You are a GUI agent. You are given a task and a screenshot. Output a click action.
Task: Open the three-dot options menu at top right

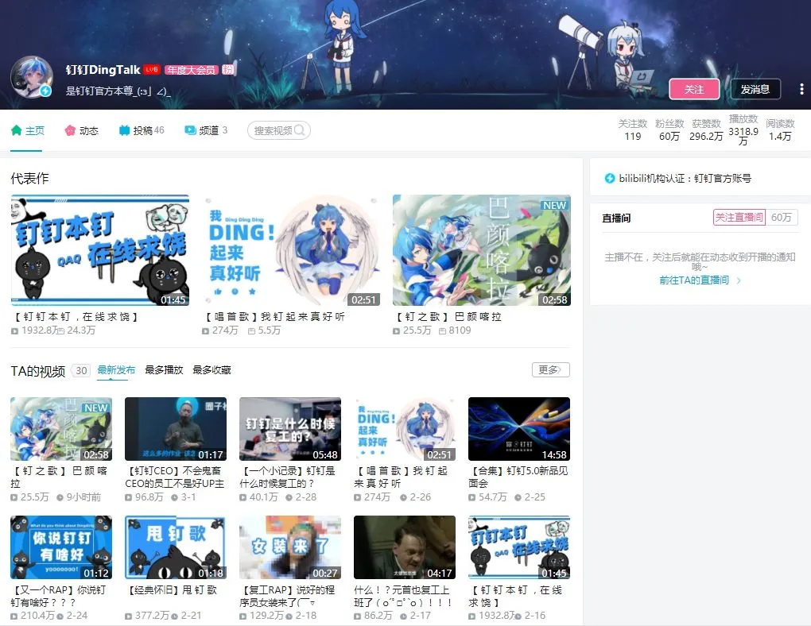point(801,89)
